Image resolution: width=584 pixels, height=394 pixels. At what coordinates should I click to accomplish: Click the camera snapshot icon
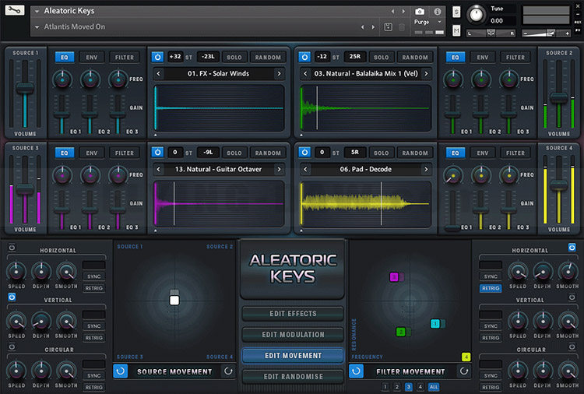click(x=420, y=11)
